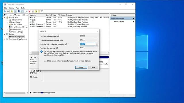Open the blue Help book toolbar icon

19,11
